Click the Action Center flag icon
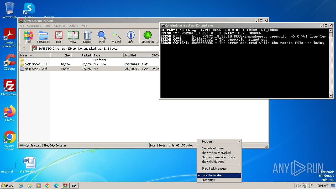The image size is (336, 189). pos(311,186)
